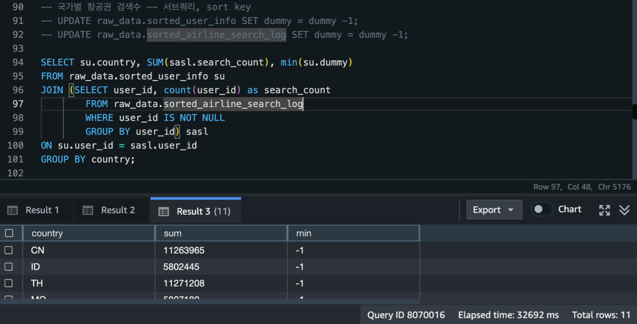Expand results to full screen

[604, 210]
